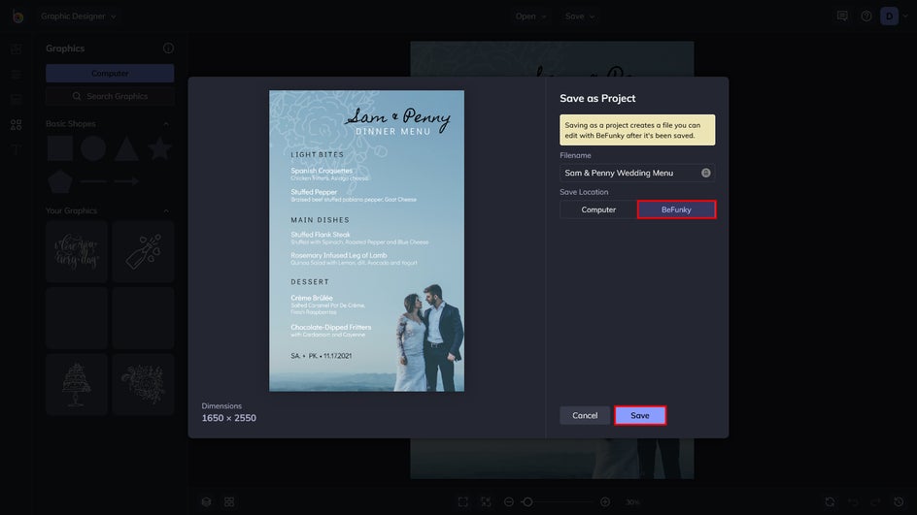This screenshot has width=917, height=515.
Task: Open the Open menu
Action: pyautogui.click(x=530, y=16)
